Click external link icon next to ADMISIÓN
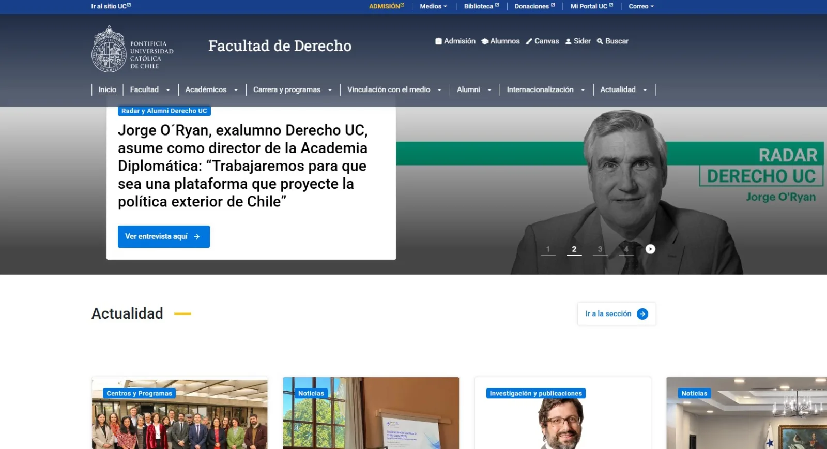The width and height of the screenshot is (827, 449). point(402,5)
